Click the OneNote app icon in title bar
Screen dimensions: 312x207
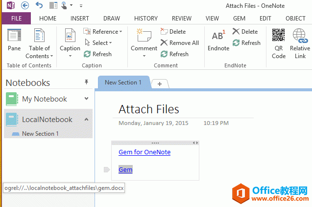pos(11,5)
